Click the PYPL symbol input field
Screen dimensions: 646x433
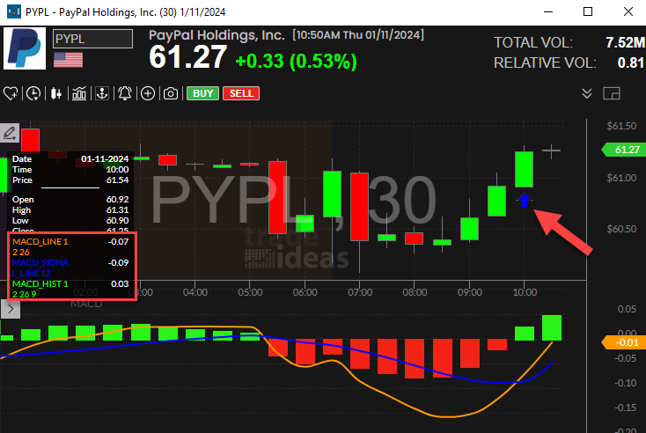[92, 39]
